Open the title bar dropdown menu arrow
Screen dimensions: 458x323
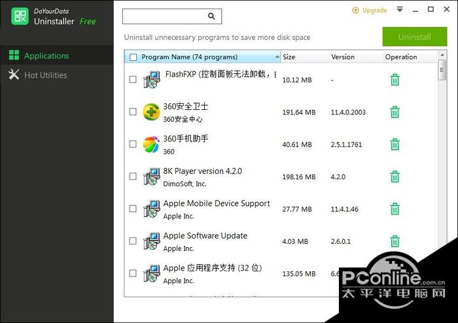click(x=400, y=9)
